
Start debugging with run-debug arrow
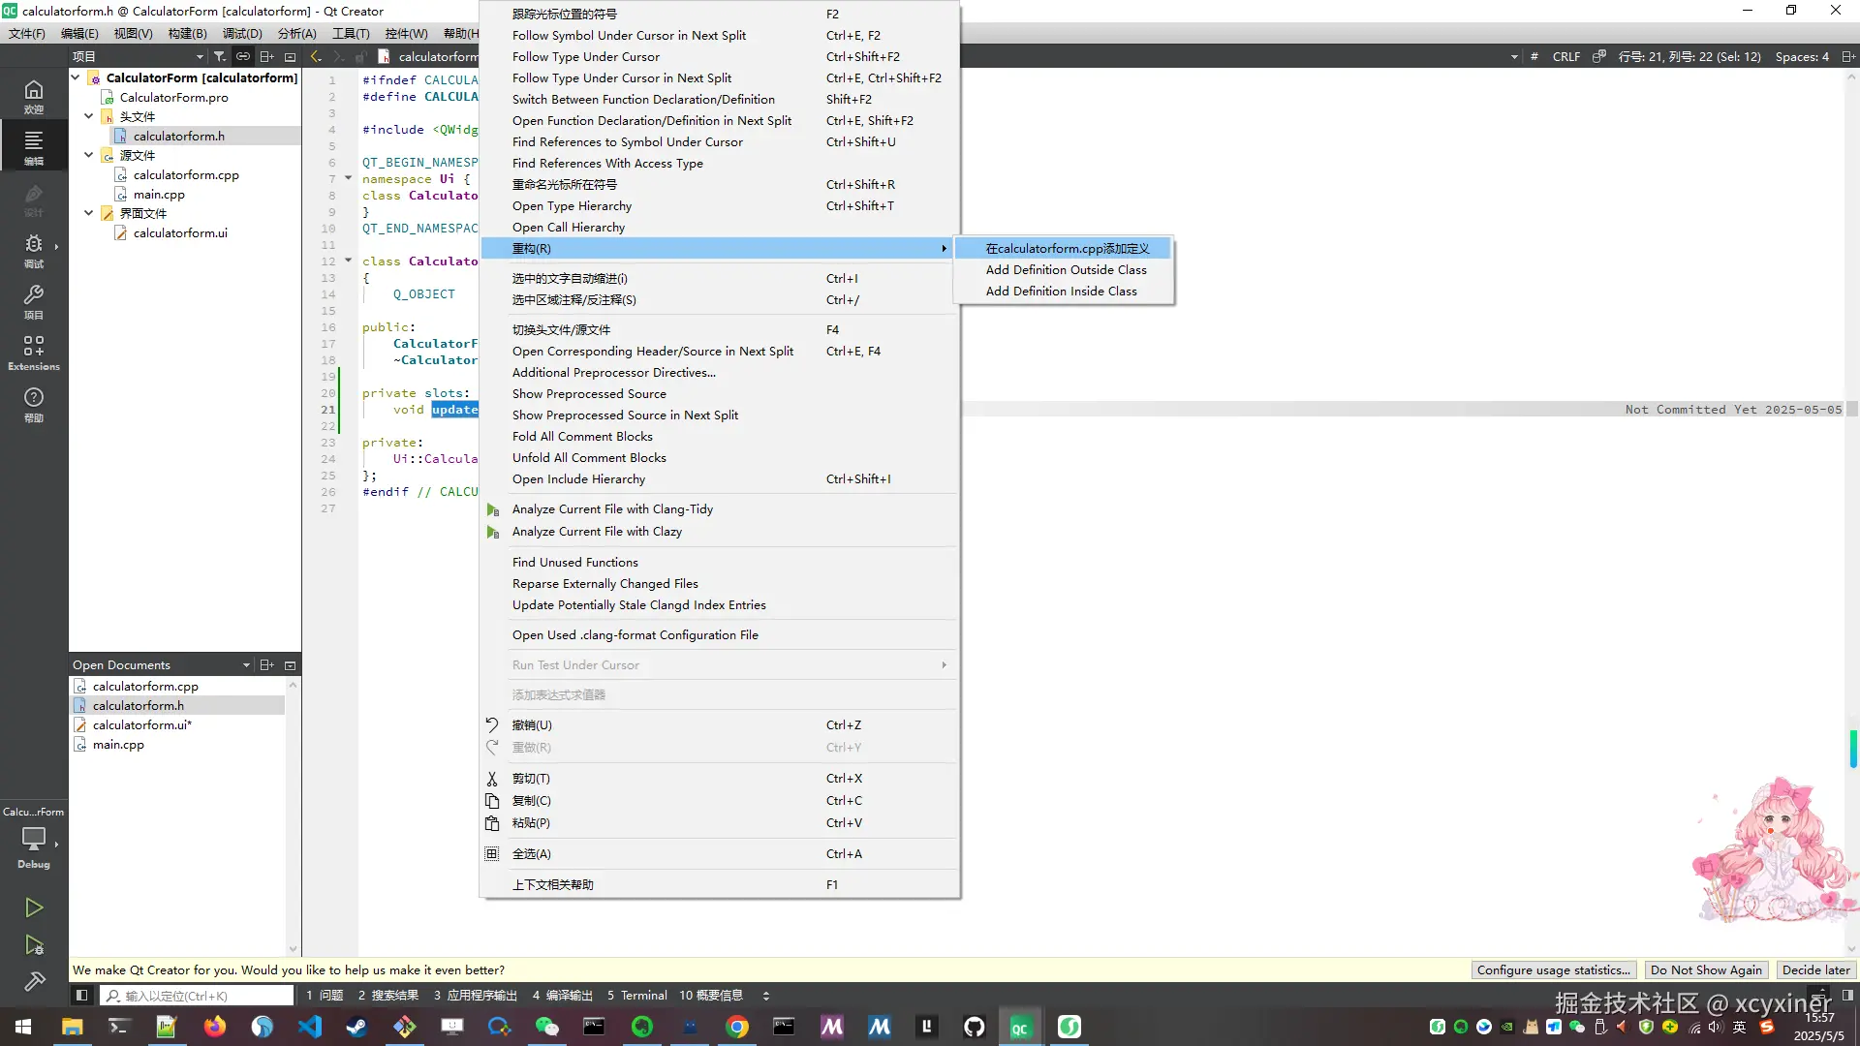[34, 945]
